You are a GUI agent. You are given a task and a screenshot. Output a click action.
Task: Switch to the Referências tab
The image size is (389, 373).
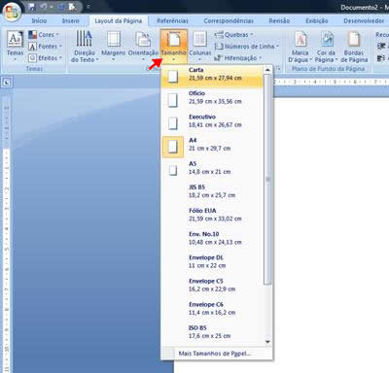pyautogui.click(x=172, y=20)
